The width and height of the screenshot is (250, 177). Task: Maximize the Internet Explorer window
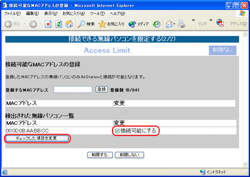click(x=237, y=6)
